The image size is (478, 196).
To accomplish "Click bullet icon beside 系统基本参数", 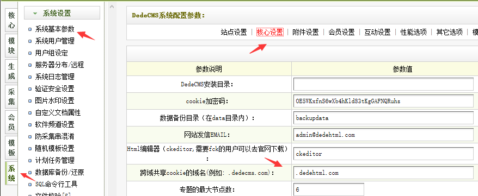I will pos(29,29).
